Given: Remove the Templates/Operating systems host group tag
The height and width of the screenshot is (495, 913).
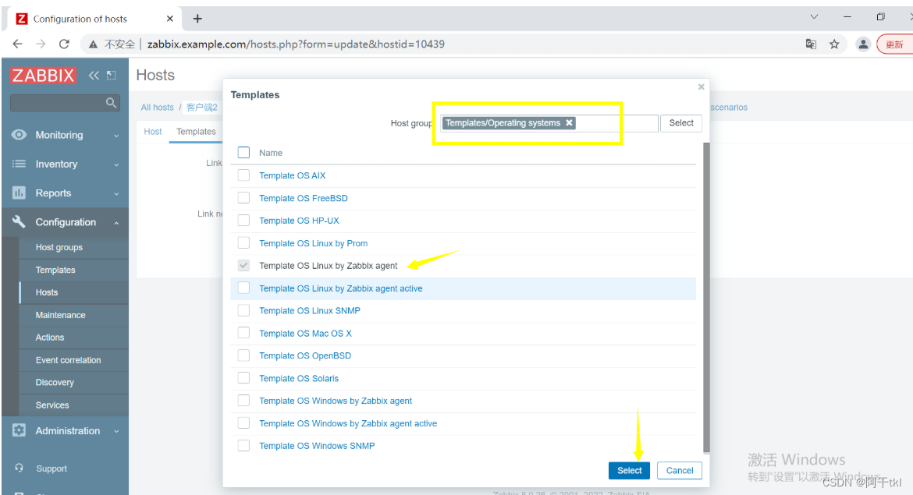Looking at the screenshot, I should (x=569, y=122).
